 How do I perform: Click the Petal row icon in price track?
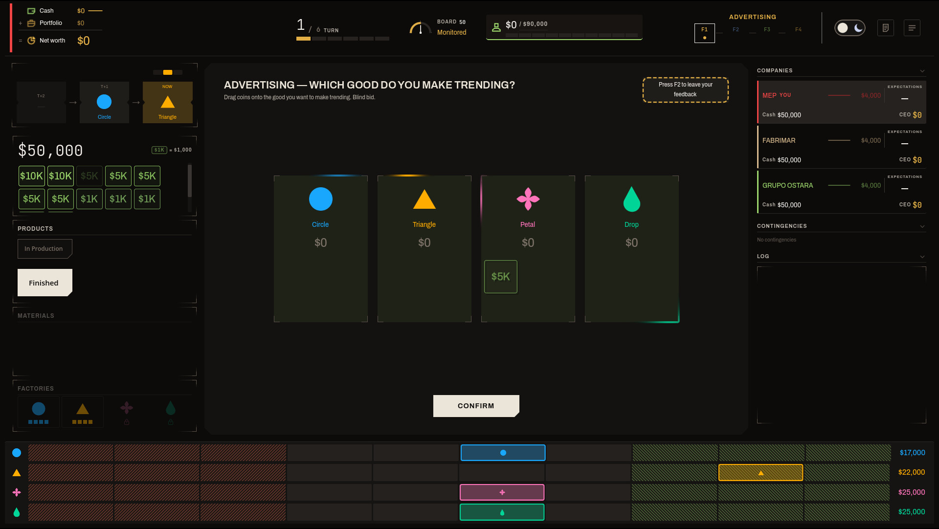17,492
